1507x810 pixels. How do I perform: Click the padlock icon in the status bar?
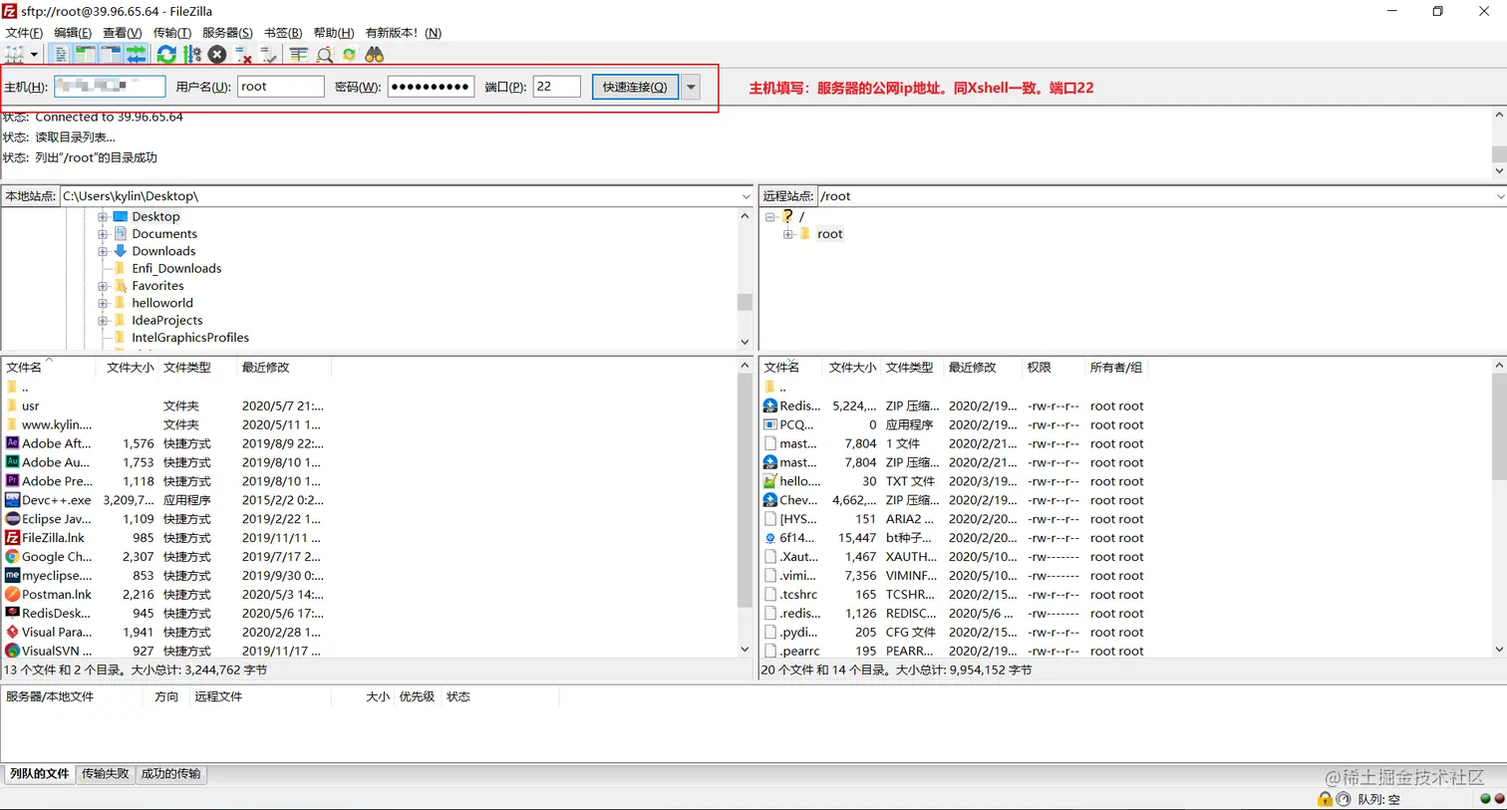[x=1325, y=799]
